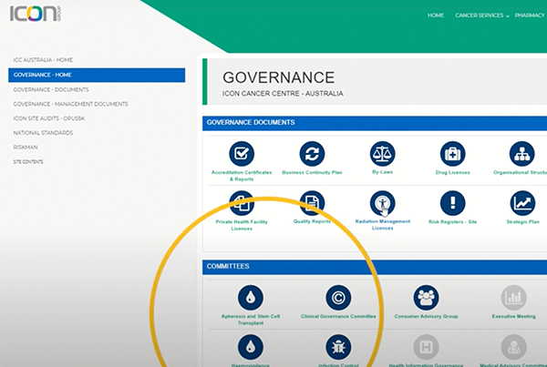Open the Health Information Governance icon
Screen dimensions: 547x367
point(426,347)
